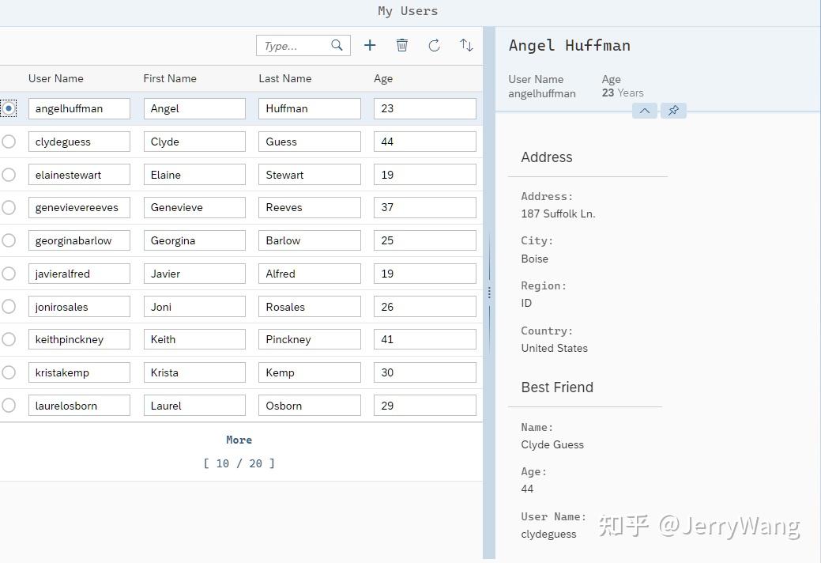Select the jonirosales radio button
The image size is (821, 563).
9,306
